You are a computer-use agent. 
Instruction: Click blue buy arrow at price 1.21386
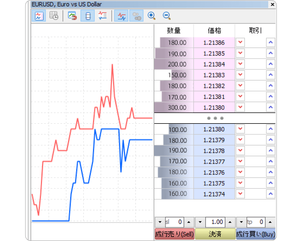pos(271,42)
